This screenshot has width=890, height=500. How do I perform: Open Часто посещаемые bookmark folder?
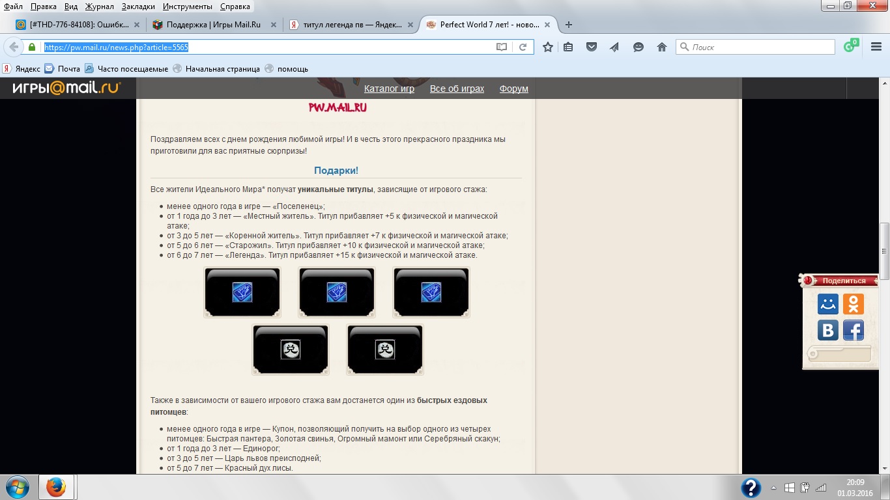126,69
